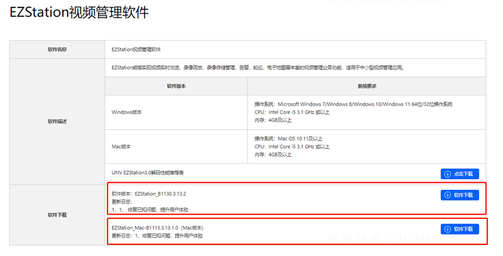The height and width of the screenshot is (256, 503).
Task: Download EZStation_Mac-B1113.3.13.1.0 Mac version
Action: pos(459,229)
